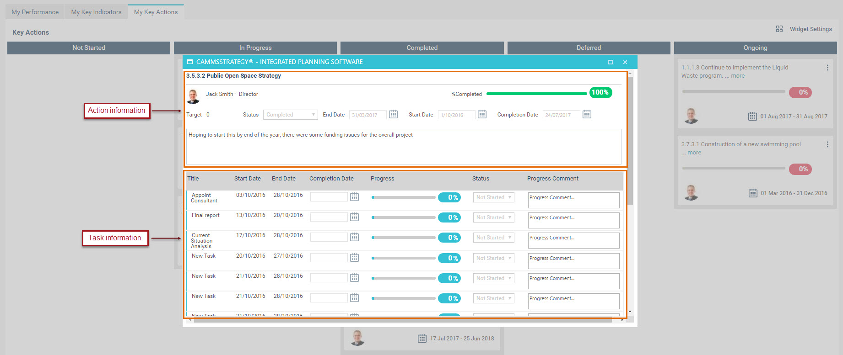843x355 pixels.
Task: Expand more link on swimming pool card
Action: click(694, 153)
